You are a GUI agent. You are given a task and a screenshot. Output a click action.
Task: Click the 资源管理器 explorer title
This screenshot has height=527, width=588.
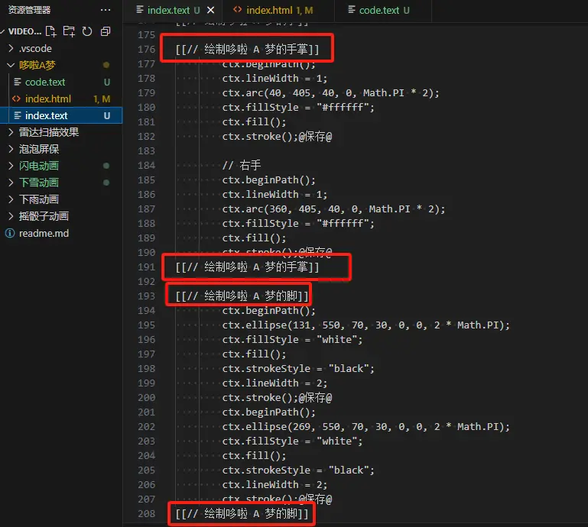(x=29, y=10)
